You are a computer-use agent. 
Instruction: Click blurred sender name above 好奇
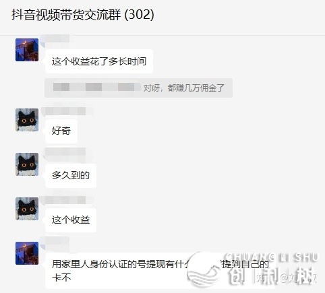point(67,111)
